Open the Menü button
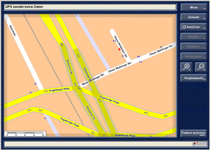210x150 pixels. [x=194, y=7]
